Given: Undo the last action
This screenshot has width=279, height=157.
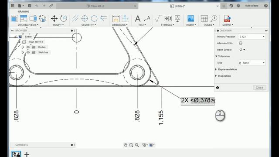Looking at the screenshot, I should (37, 6).
